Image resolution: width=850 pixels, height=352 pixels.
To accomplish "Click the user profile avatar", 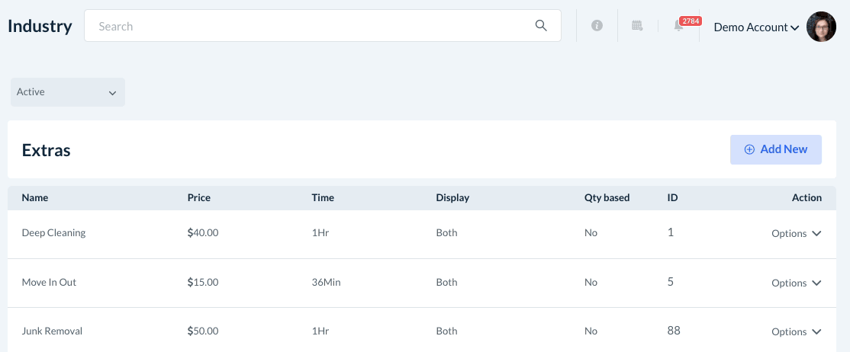I will pyautogui.click(x=821, y=27).
